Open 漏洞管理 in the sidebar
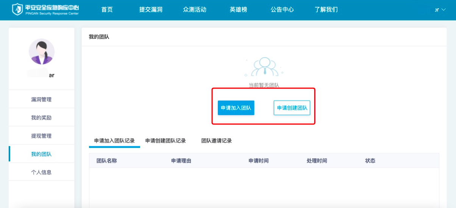 pyautogui.click(x=41, y=99)
